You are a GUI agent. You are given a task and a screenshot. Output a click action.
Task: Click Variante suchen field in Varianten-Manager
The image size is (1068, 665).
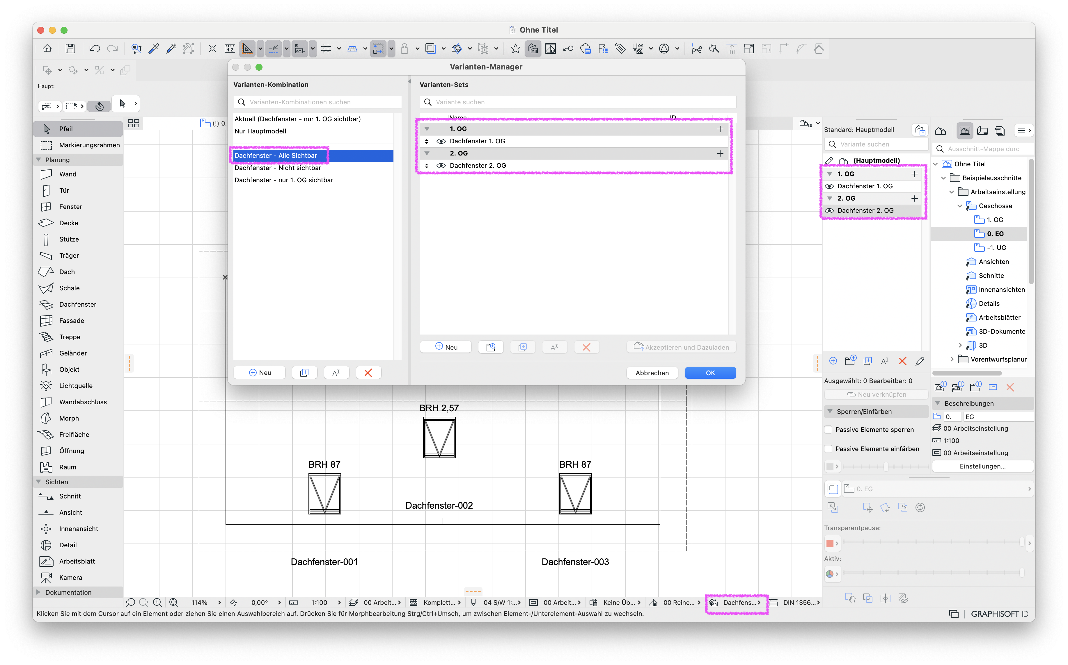pyautogui.click(x=578, y=102)
